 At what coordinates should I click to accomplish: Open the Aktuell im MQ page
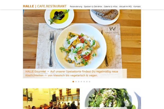(125, 7)
